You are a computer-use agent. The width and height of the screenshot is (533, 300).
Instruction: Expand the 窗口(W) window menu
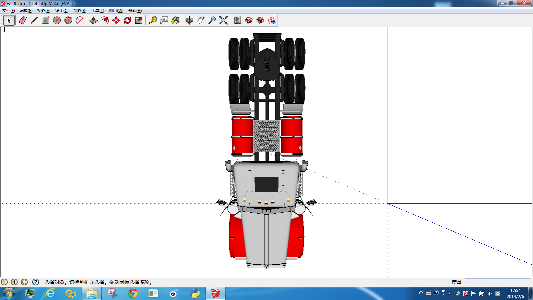click(x=116, y=11)
